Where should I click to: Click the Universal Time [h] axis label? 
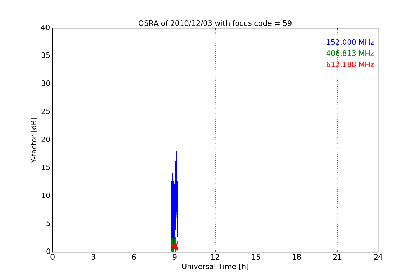(215, 267)
